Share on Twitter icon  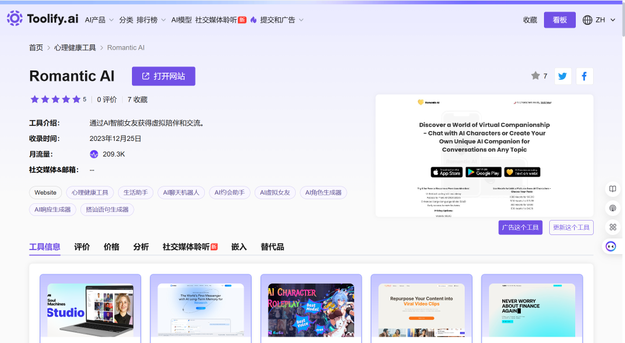[562, 76]
